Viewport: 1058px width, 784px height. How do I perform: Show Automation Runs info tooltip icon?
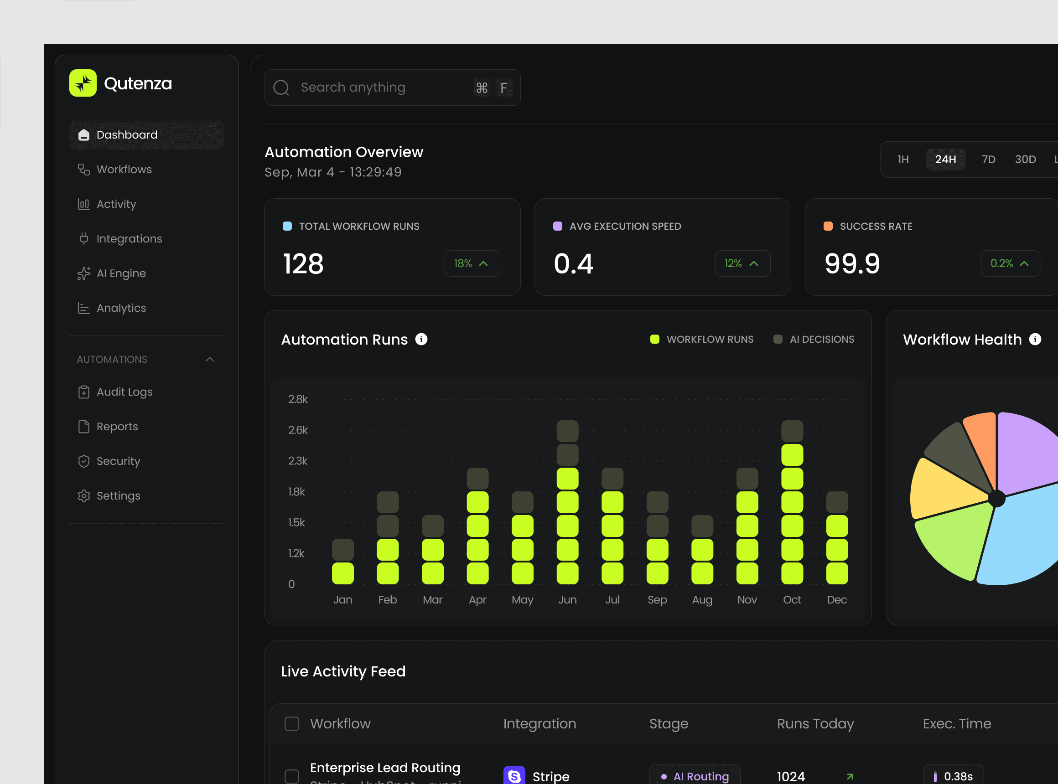pos(421,339)
